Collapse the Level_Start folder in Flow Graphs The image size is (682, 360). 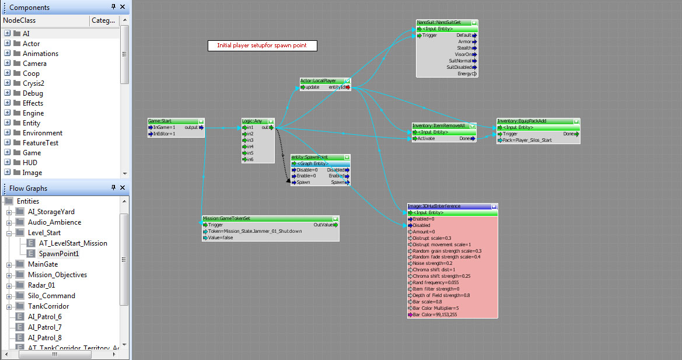(9, 233)
